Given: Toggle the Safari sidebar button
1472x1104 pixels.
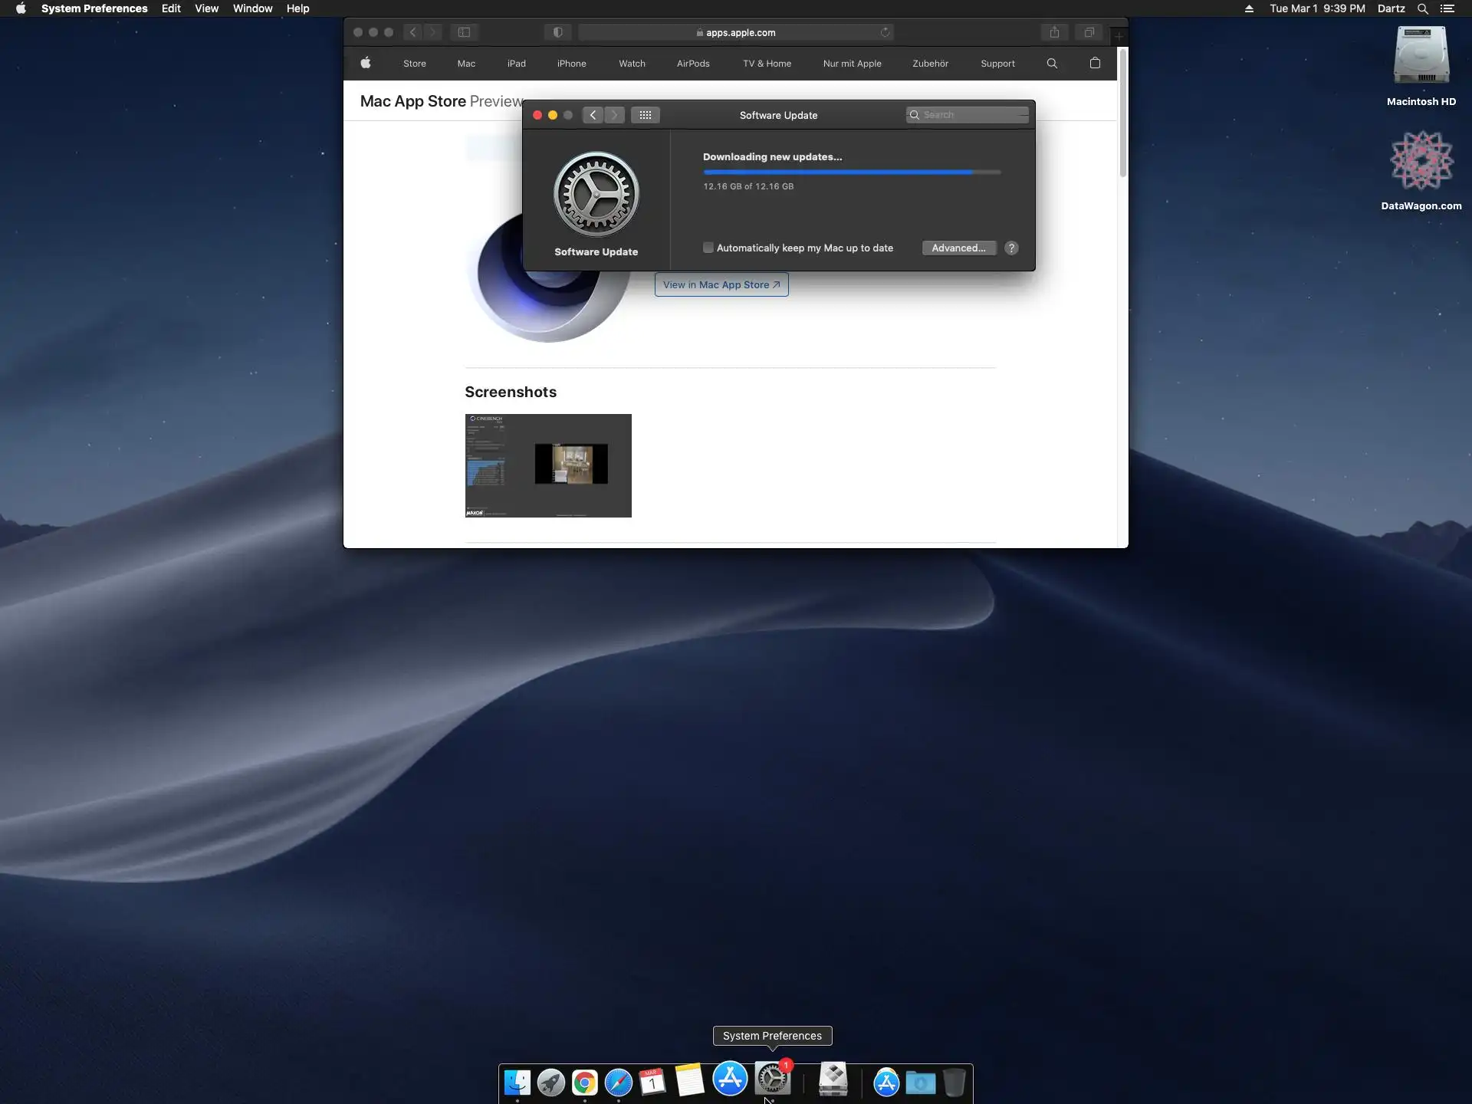Looking at the screenshot, I should click(x=464, y=32).
